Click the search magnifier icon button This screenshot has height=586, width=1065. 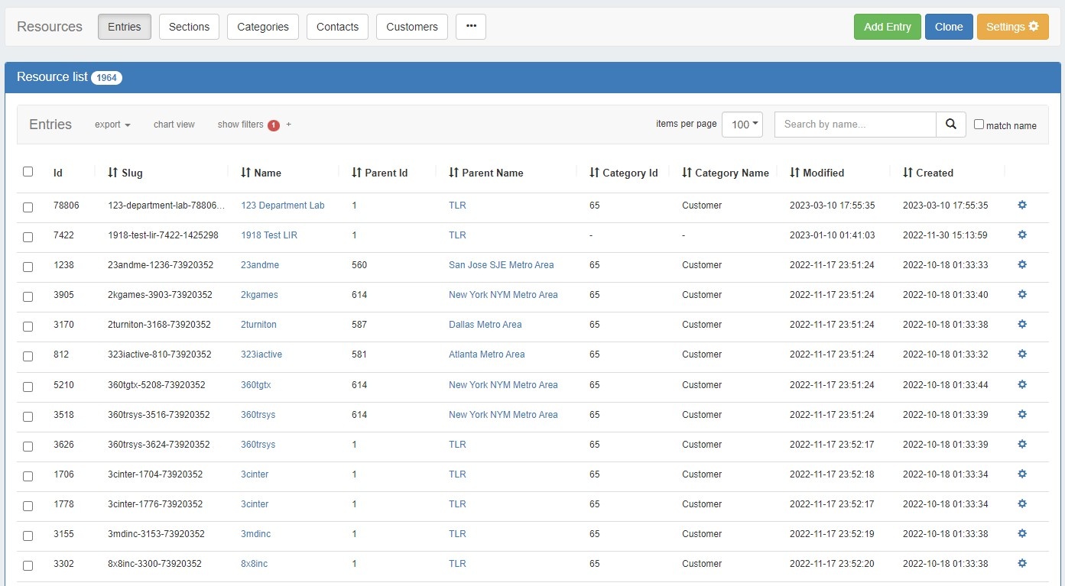click(950, 125)
